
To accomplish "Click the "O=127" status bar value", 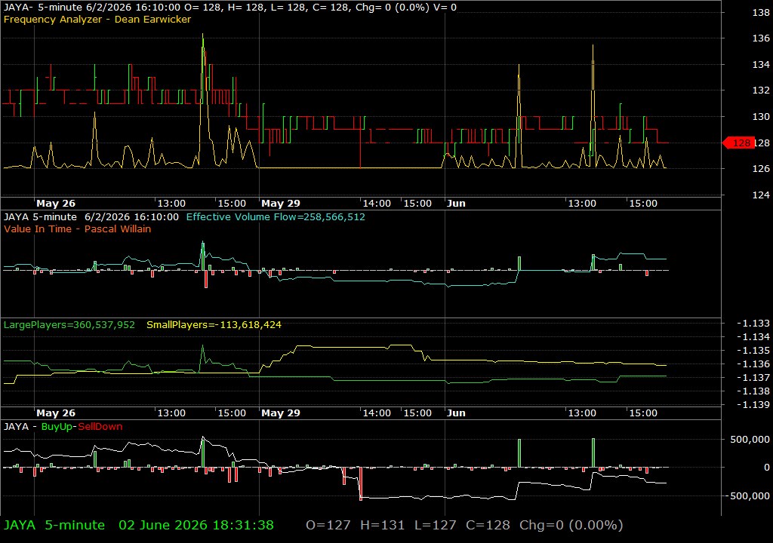I will click(328, 525).
